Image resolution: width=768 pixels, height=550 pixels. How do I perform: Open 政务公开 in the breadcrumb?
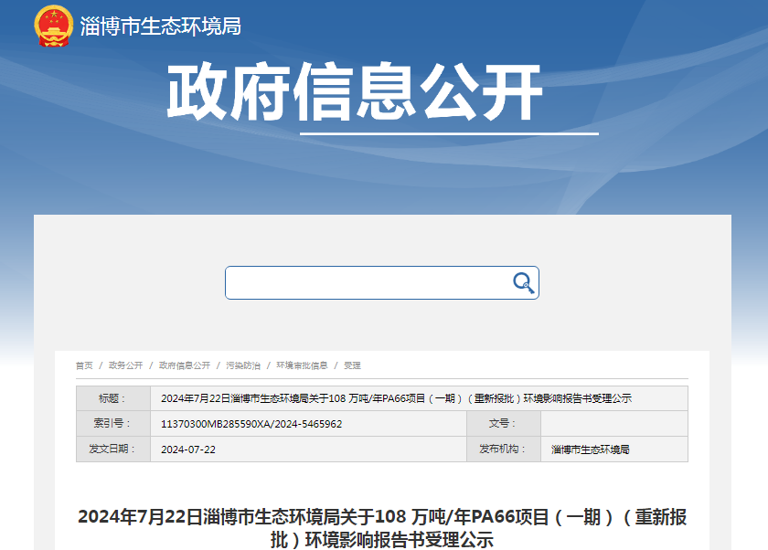(x=125, y=365)
